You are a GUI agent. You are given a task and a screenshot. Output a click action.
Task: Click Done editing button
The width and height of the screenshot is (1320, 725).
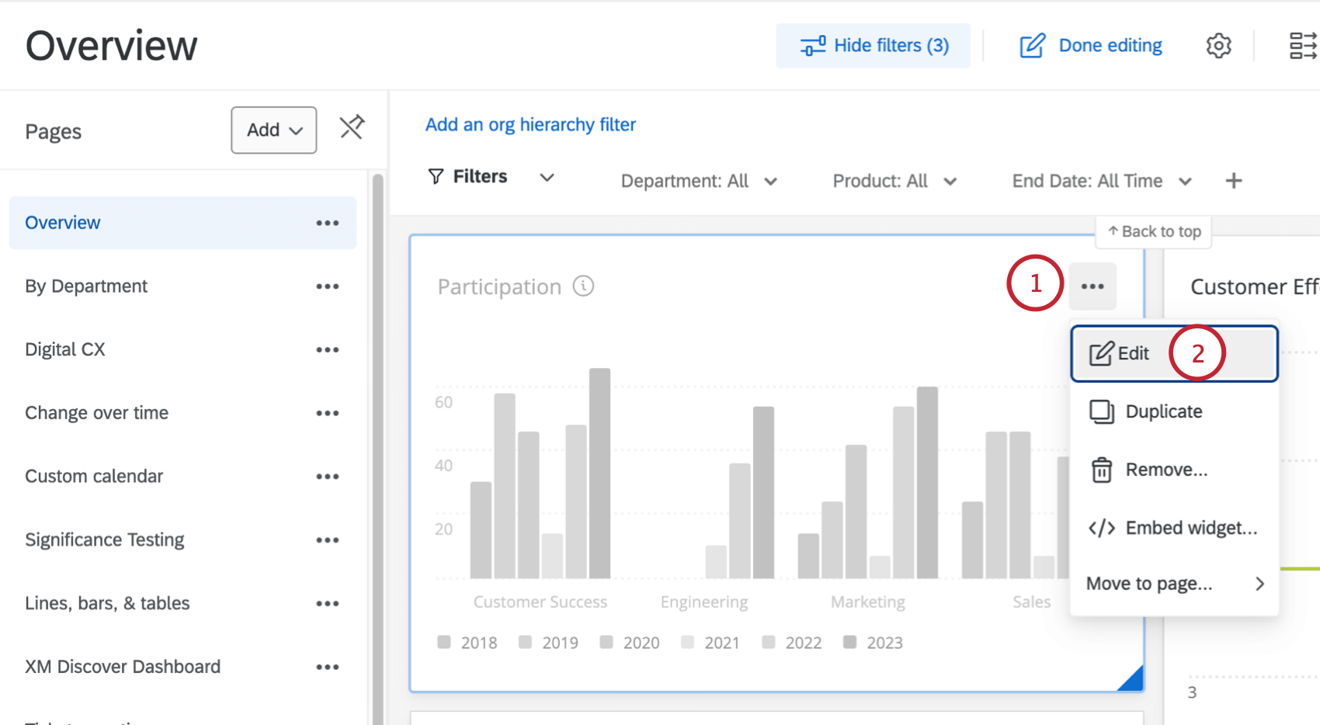point(1091,46)
